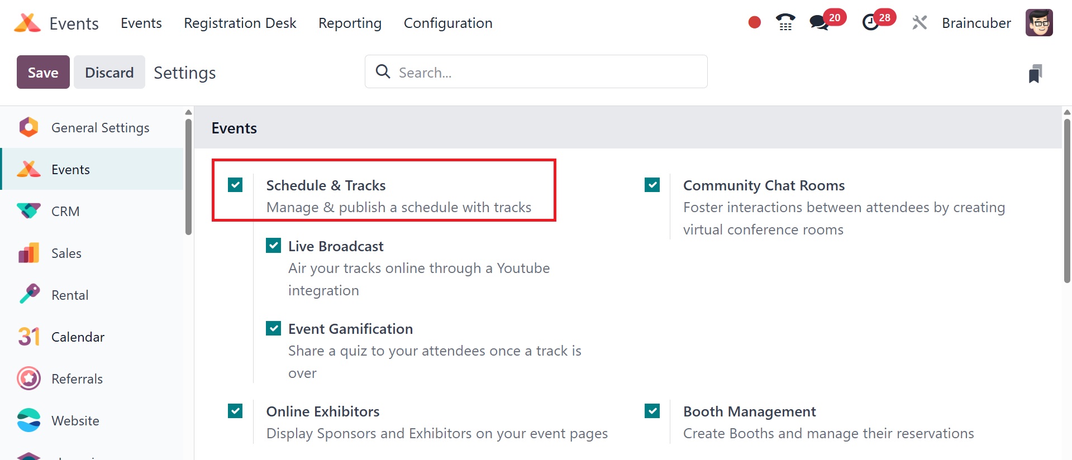Click the debug tools wrench icon
The height and width of the screenshot is (460, 1072).
919,23
